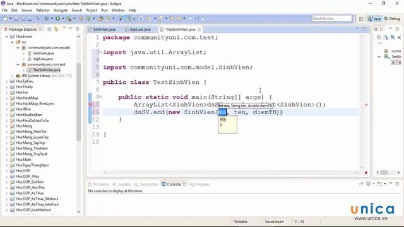Image resolution: width=404 pixels, height=227 pixels.
Task: Open Debug button dropdown arrow
Action: coord(52,18)
